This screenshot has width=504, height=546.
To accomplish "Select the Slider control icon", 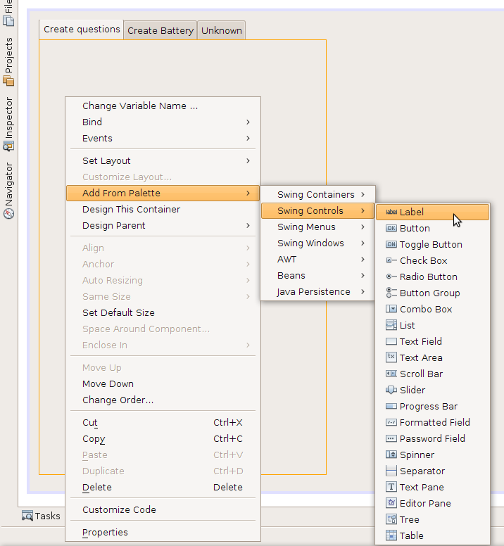I will pyautogui.click(x=391, y=390).
